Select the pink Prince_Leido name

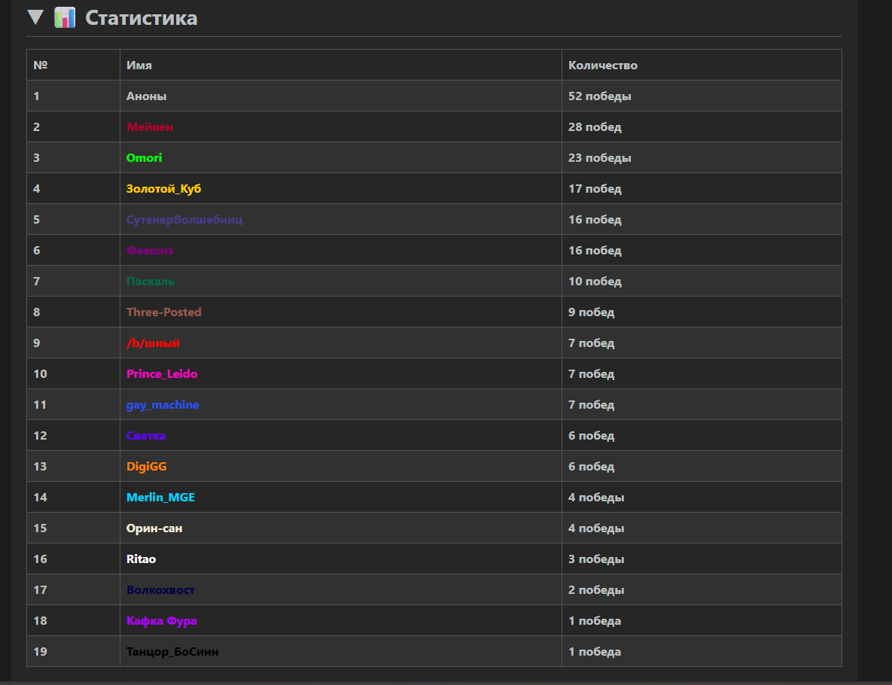(x=162, y=374)
